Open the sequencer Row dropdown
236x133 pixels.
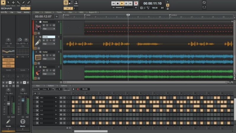39,86
